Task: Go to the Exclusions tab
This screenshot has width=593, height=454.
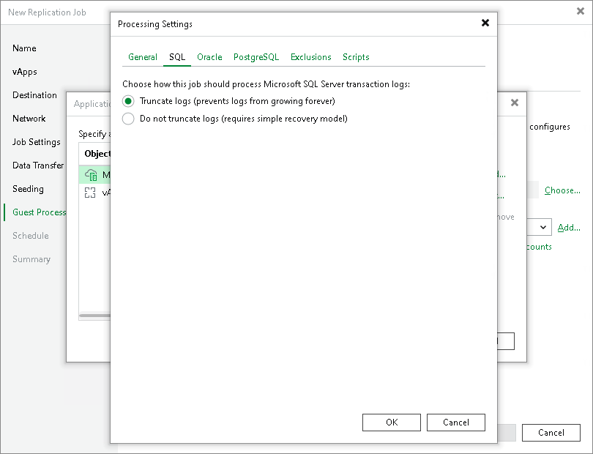Action: tap(311, 57)
